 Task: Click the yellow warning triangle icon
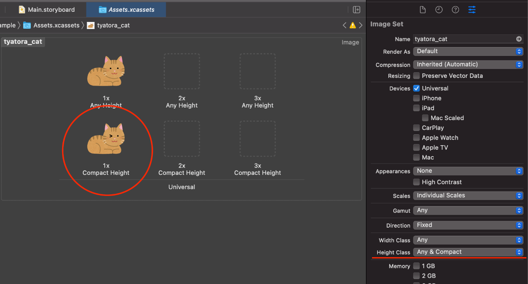tap(353, 25)
